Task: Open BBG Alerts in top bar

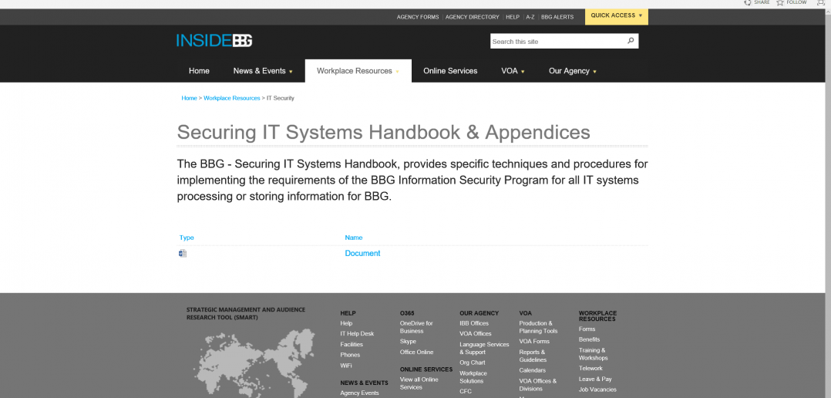Action: click(x=557, y=17)
